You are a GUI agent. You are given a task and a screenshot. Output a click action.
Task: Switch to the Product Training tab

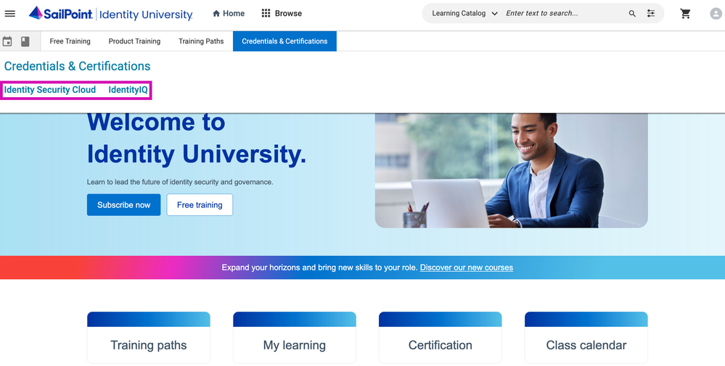(x=134, y=41)
